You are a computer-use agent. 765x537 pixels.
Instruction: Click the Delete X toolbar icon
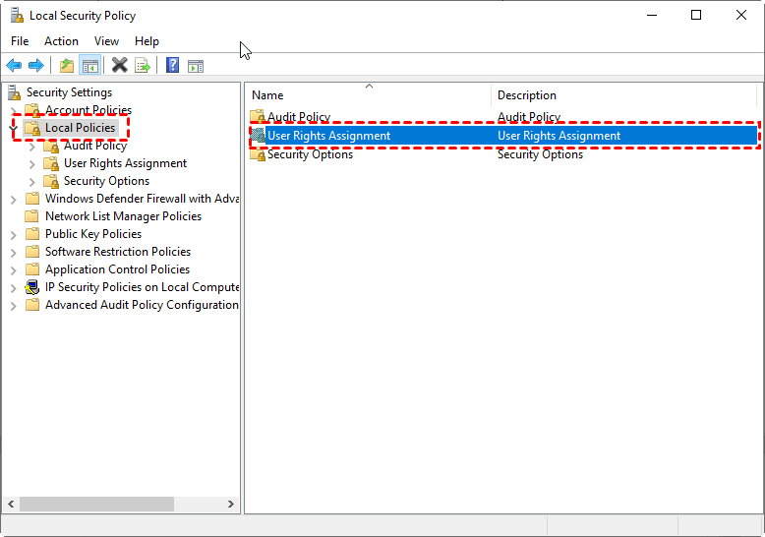point(120,65)
